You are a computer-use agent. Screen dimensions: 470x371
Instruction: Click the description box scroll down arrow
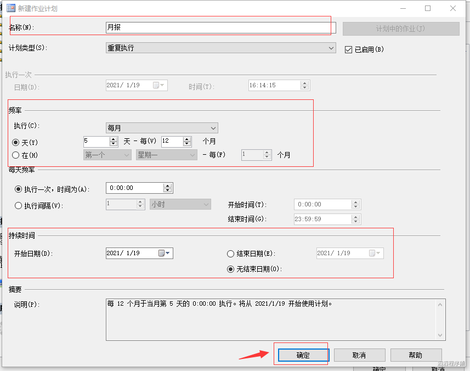440,335
